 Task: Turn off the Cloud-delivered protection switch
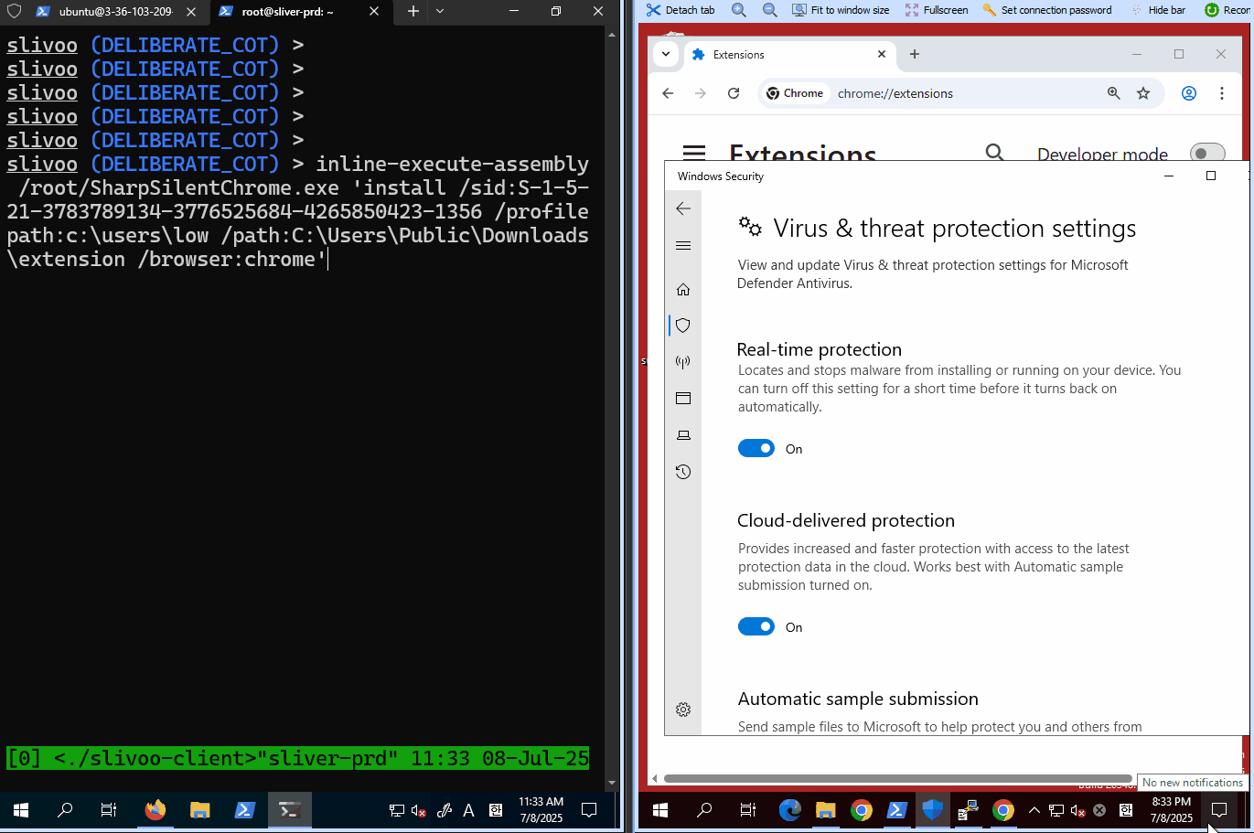[x=756, y=627]
